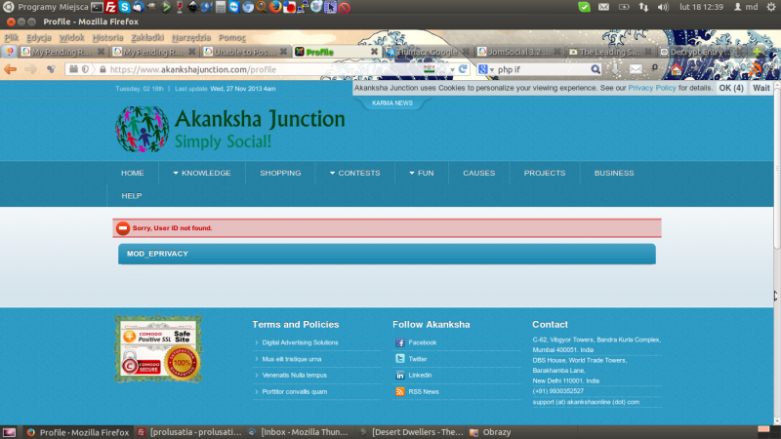Screen dimensions: 781x439
Task: Switch to the JomSocial 3.2 tab
Action: click(x=519, y=52)
